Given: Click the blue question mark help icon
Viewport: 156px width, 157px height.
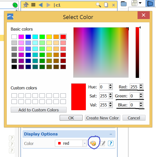Looking at the screenshot, I should [111, 143].
